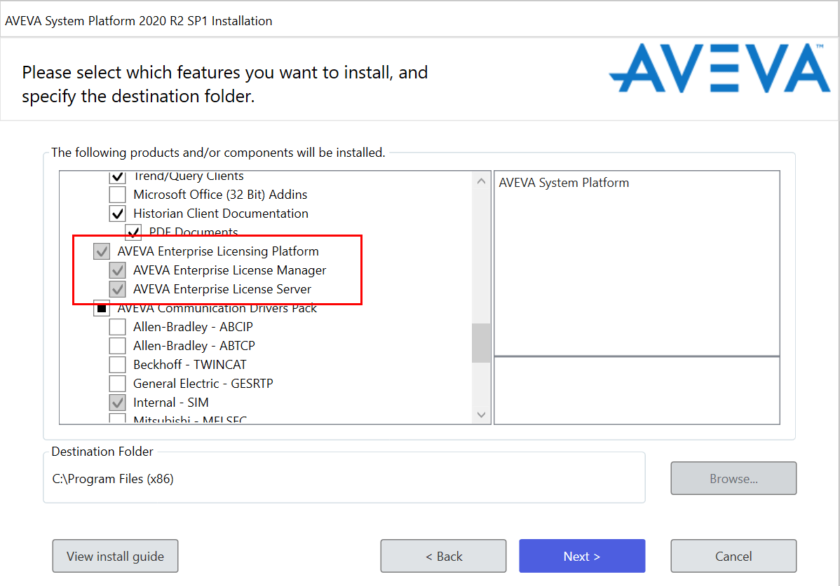Click the disabled Browse button
Viewport: 840px width, 586px height.
pos(733,478)
